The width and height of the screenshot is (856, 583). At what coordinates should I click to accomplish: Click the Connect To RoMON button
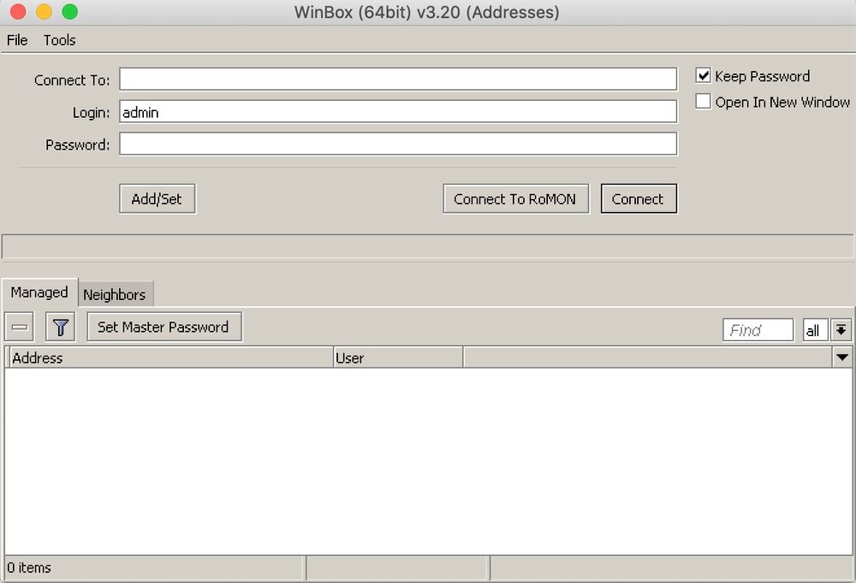[x=516, y=199]
